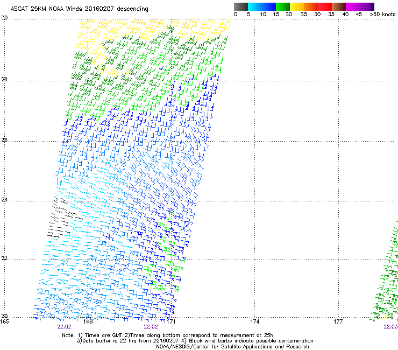The height and width of the screenshot is (350, 398).
Task: Click the longitude label "174" on the bottom axis
Action: pyautogui.click(x=254, y=321)
